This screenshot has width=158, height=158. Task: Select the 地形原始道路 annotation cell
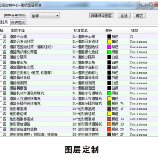click(x=20, y=124)
